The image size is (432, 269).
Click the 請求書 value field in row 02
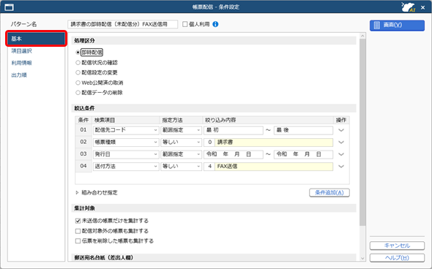[x=274, y=143]
